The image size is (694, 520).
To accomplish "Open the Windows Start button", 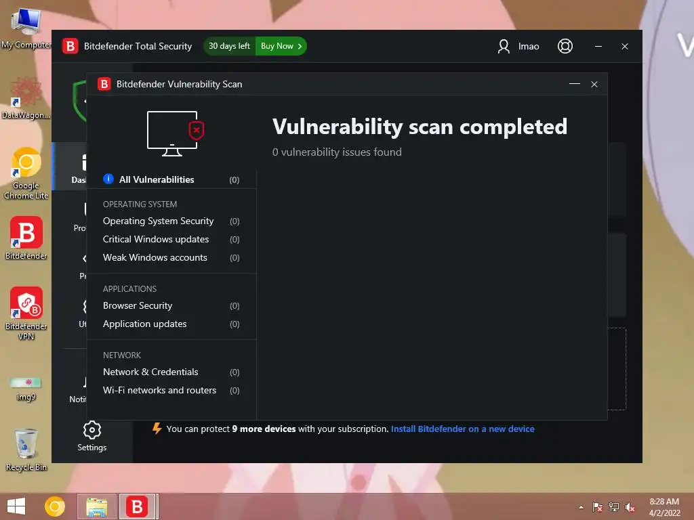I will 16,506.
